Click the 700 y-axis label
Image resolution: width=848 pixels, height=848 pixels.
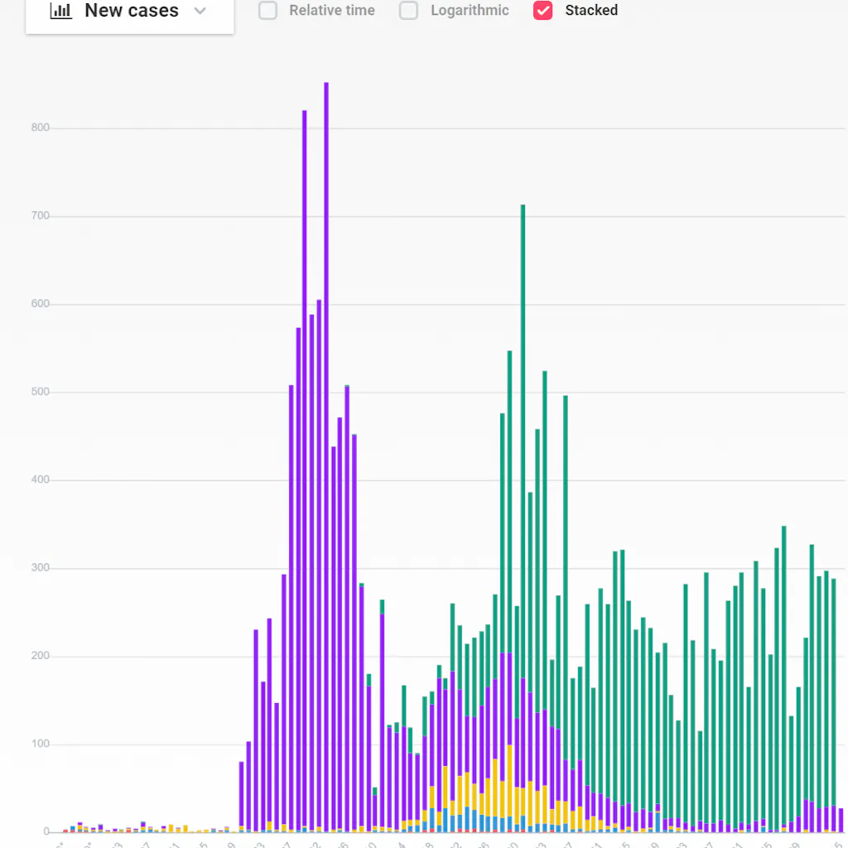click(x=40, y=216)
